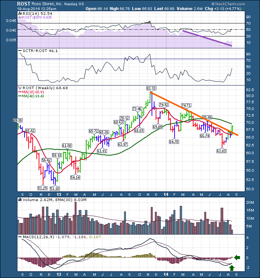Click the Open 66.14 value

(x=97, y=9)
